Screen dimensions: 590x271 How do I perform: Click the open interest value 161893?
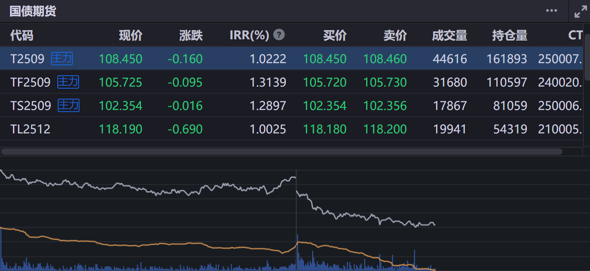pos(507,59)
